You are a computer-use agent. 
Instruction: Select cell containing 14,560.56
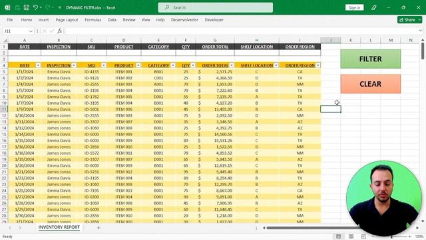[x=215, y=134]
